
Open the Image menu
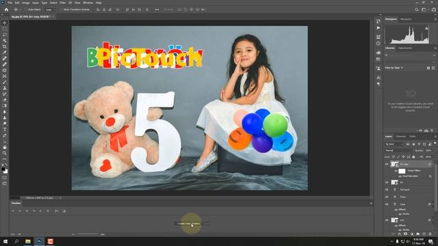[26, 3]
